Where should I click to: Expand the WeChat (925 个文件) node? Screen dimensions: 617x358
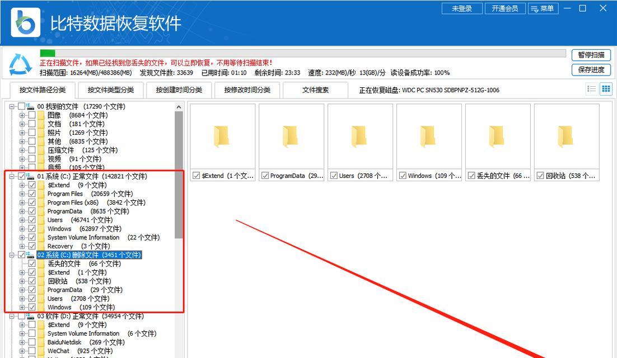tap(22, 351)
